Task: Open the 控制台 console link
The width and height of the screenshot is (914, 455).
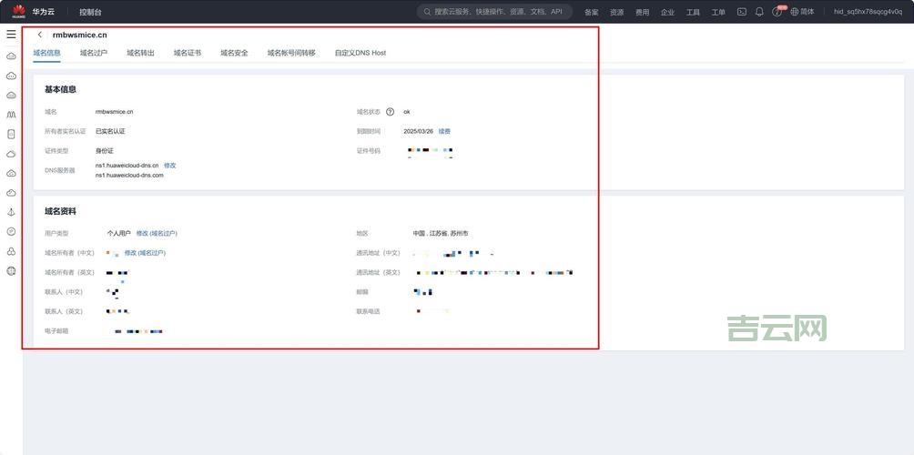Action: [90, 12]
